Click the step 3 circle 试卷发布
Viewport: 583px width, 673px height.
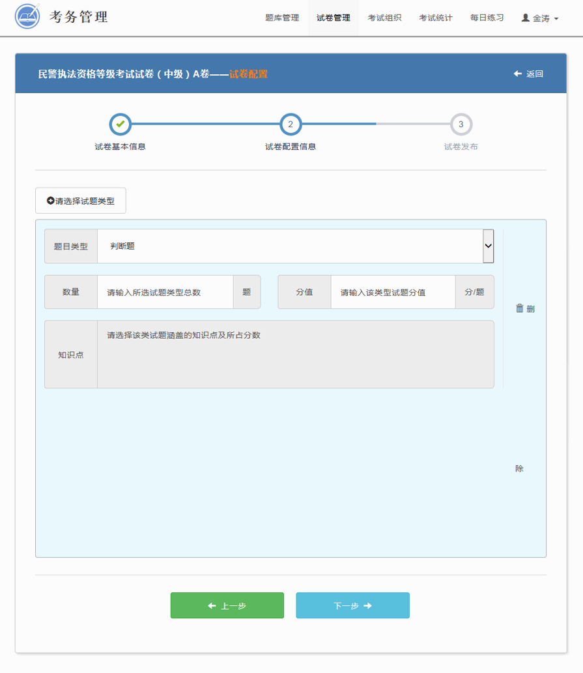tap(461, 124)
